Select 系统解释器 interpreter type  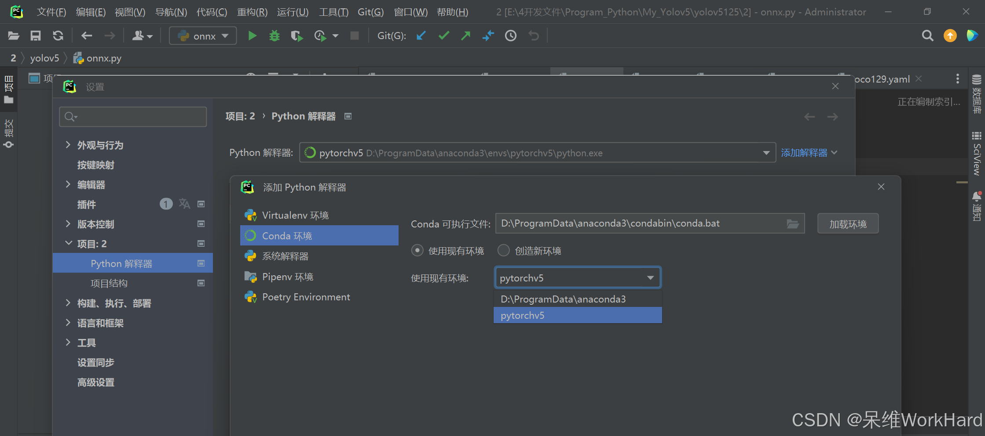tap(319, 256)
